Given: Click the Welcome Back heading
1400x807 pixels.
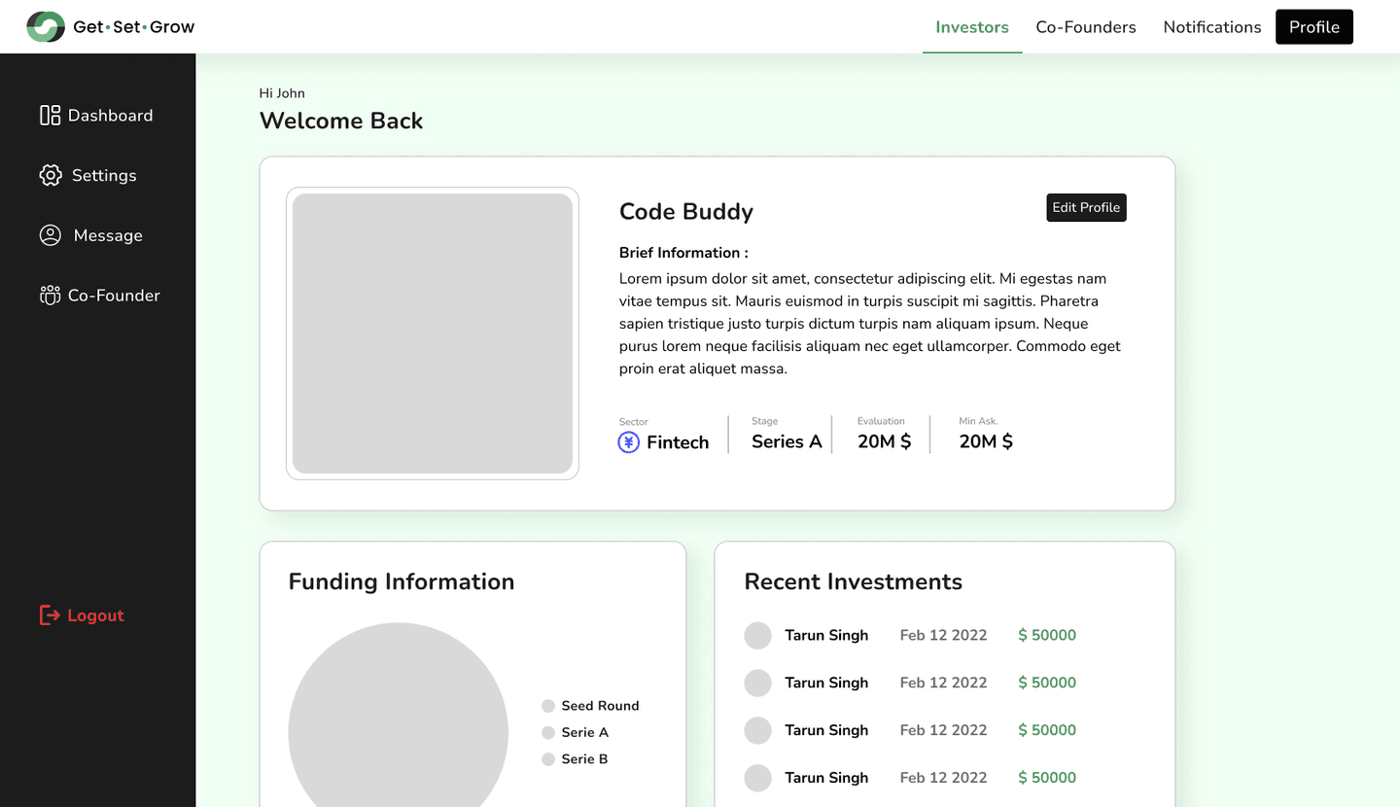Looking at the screenshot, I should [341, 121].
